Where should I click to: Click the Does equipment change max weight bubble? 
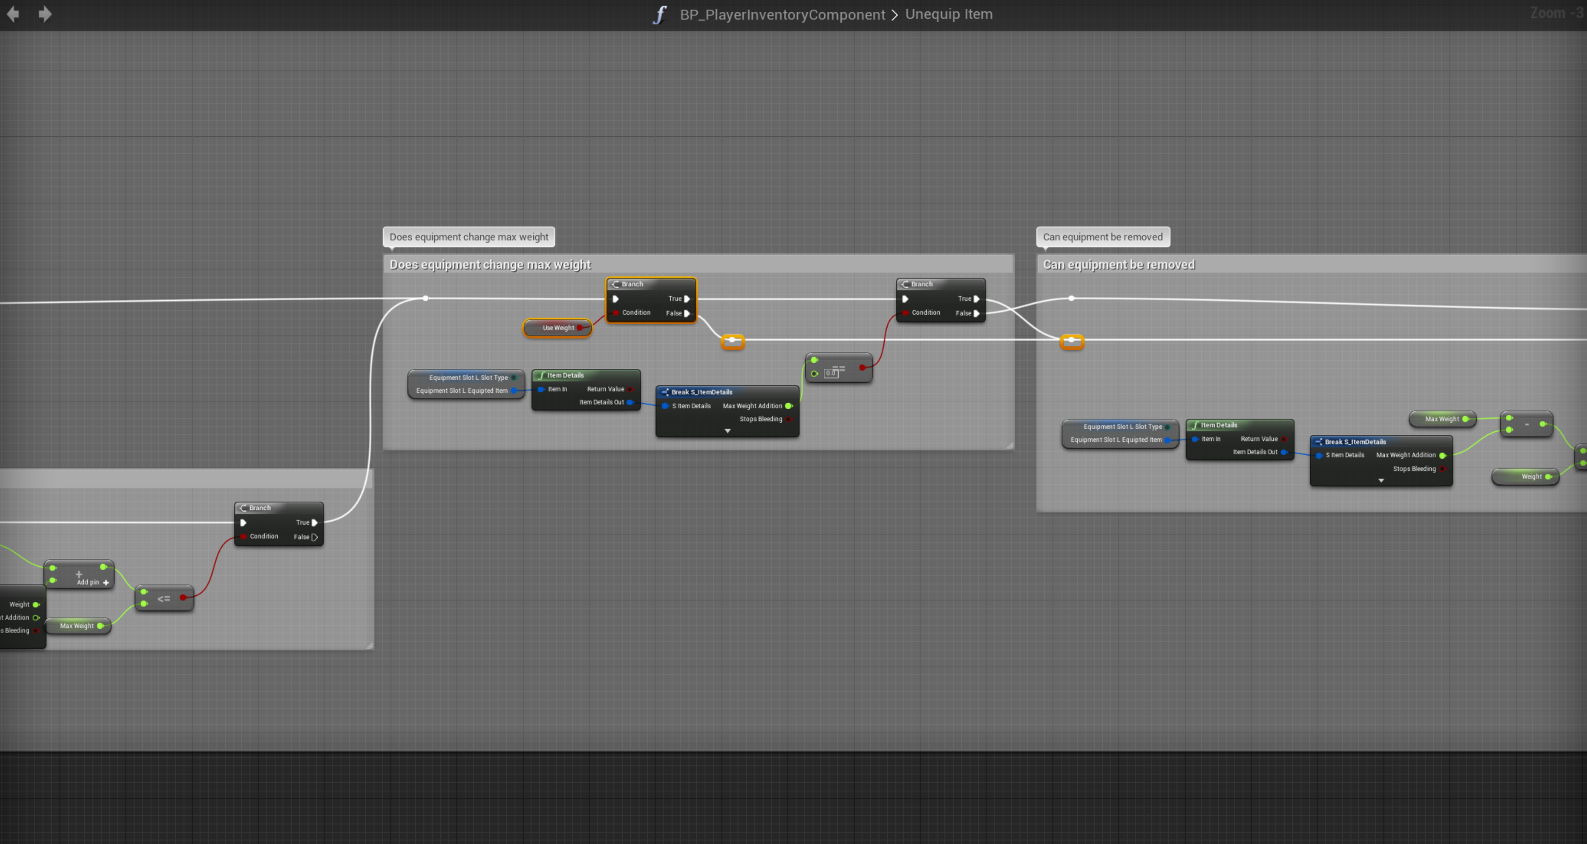468,237
